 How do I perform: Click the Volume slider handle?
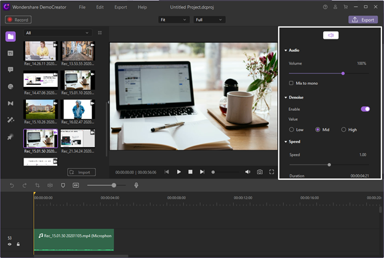[343, 73]
